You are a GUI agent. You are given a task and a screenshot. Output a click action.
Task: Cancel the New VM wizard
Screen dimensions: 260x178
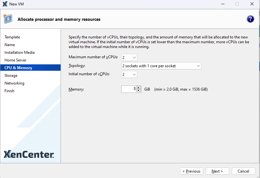tap(243, 171)
